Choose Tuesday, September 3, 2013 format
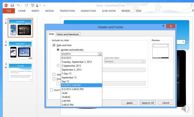This screenshot has height=117, width=194. (x=81, y=62)
